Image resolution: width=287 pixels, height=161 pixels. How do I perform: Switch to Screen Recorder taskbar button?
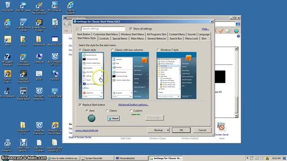pyautogui.click(x=97, y=158)
